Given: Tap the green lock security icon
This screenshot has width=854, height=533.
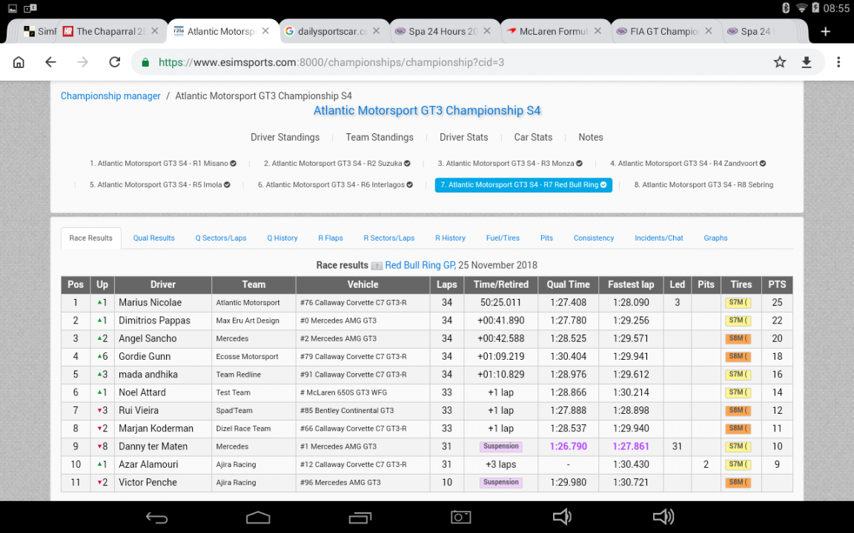Looking at the screenshot, I should coord(145,62).
